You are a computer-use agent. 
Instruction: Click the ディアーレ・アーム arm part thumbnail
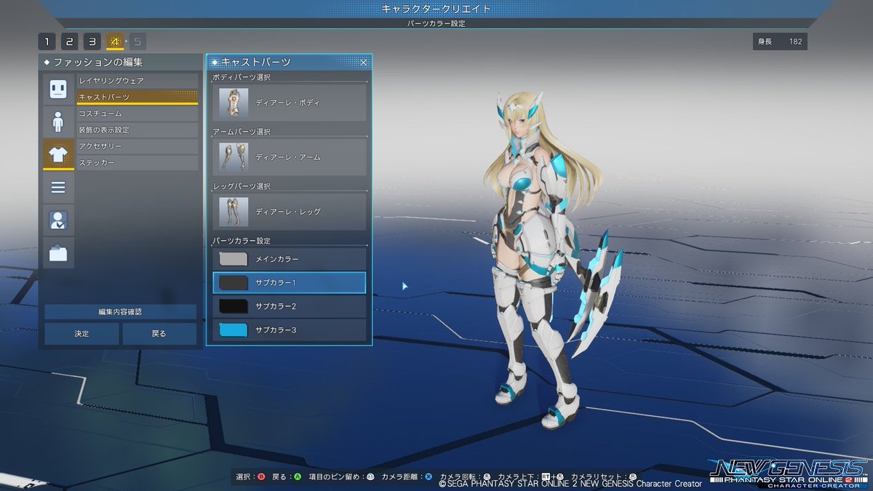[x=234, y=157]
